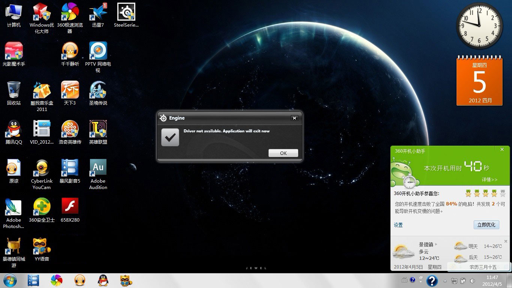Click the 后天 weather forecast row
The height and width of the screenshot is (288, 512).
[x=478, y=257]
